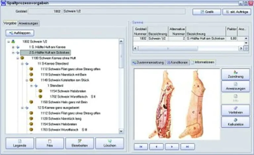Screen dimensions: 254x155
Task: Open the Zuordnung assignment panel
Action: (x=235, y=74)
